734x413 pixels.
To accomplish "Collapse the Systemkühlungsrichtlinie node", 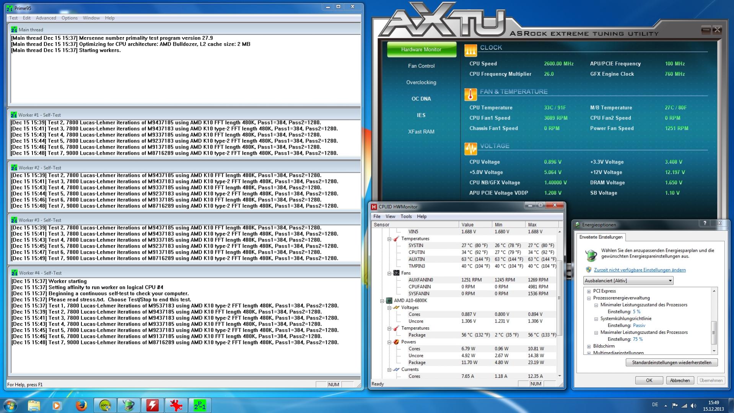I will coord(596,319).
